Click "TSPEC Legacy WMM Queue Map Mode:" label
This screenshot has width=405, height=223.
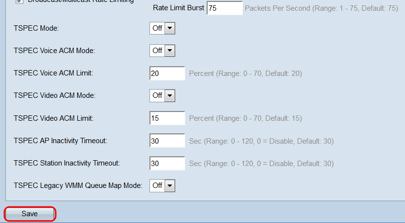(x=78, y=186)
